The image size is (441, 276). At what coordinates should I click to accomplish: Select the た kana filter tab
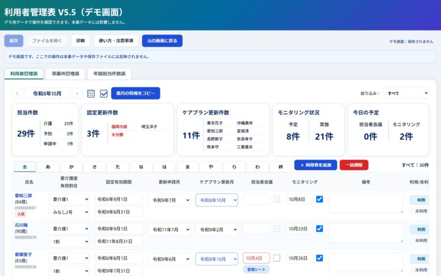click(x=118, y=166)
